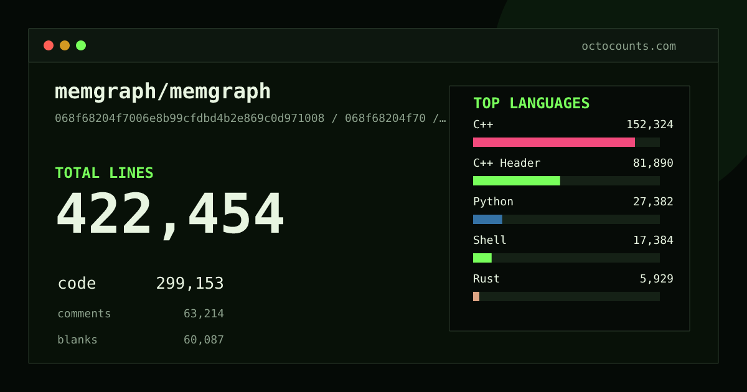747x392 pixels.
Task: Click the yellow minimize dot
Action: (65, 45)
